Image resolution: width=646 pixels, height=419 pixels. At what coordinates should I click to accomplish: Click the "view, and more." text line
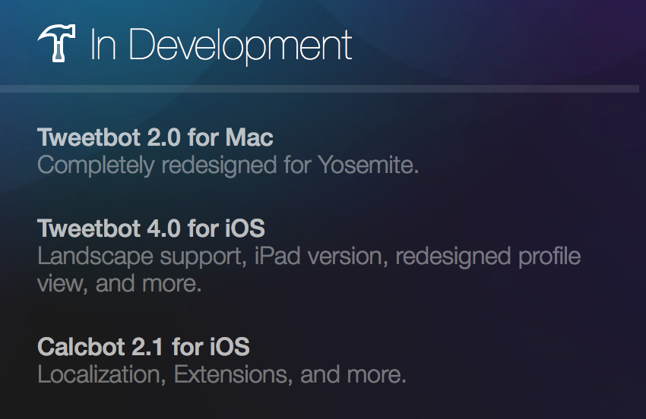[x=119, y=283]
